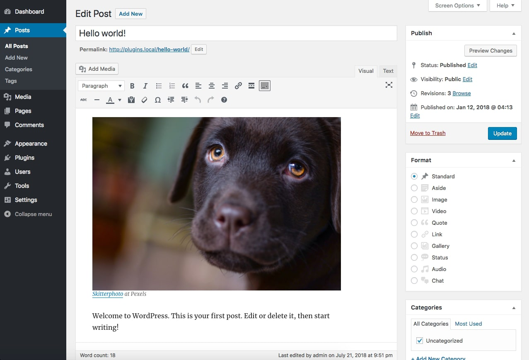The image size is (529, 360).
Task: Open keyboard shortcuts help icon
Action: point(224,100)
